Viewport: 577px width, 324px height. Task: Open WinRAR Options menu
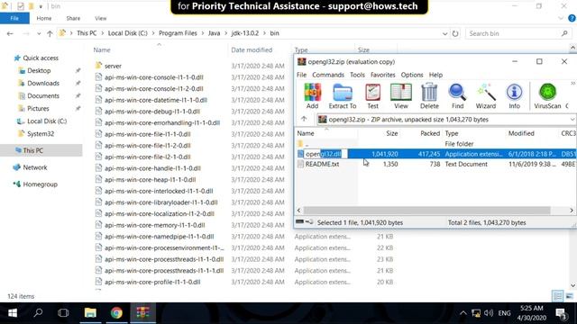coord(412,75)
